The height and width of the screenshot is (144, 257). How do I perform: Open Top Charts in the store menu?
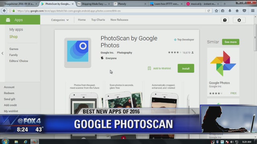[98, 20]
